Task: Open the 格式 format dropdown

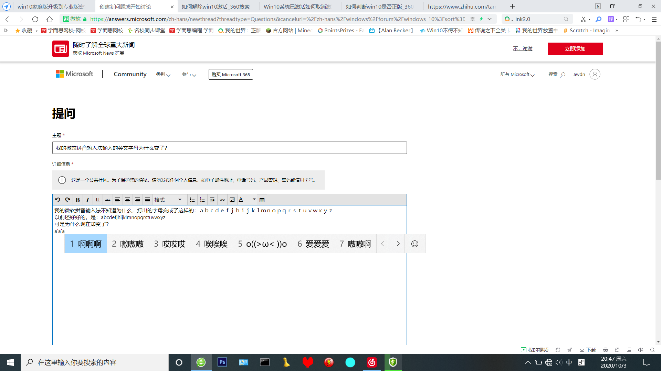Action: 168,200
